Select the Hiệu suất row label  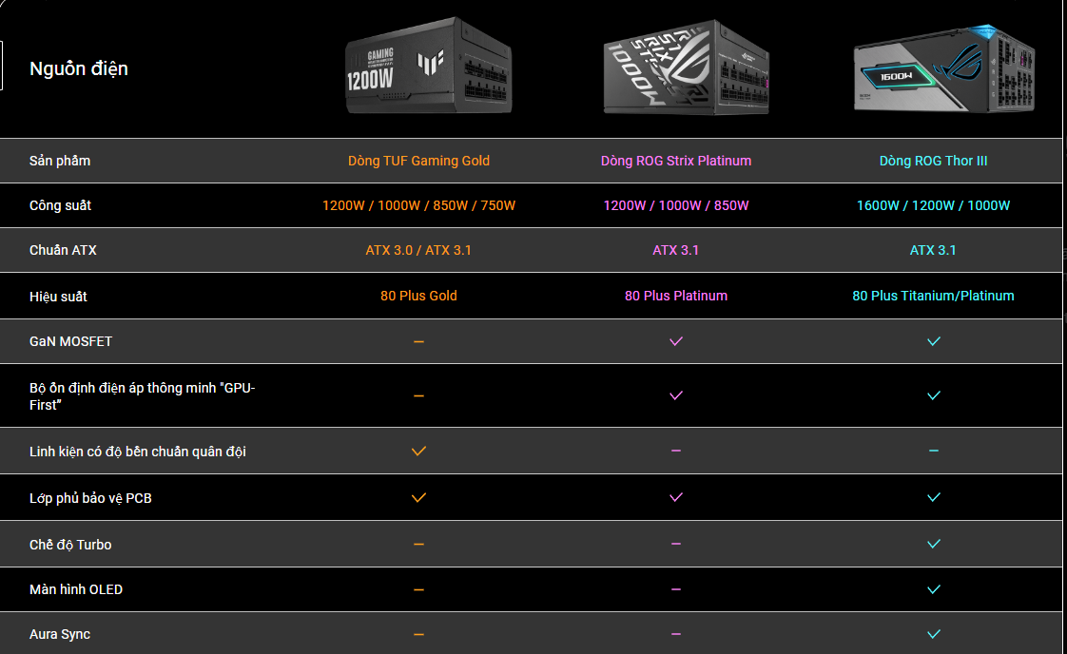tap(58, 296)
